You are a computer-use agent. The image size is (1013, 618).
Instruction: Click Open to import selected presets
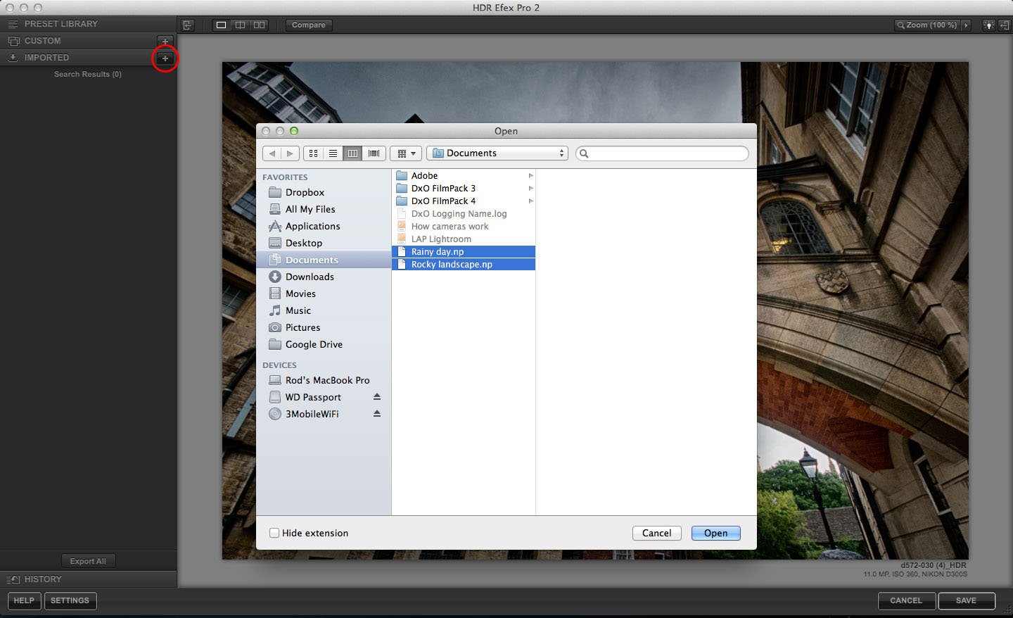click(716, 534)
